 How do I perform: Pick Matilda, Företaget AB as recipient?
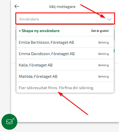click(65, 76)
